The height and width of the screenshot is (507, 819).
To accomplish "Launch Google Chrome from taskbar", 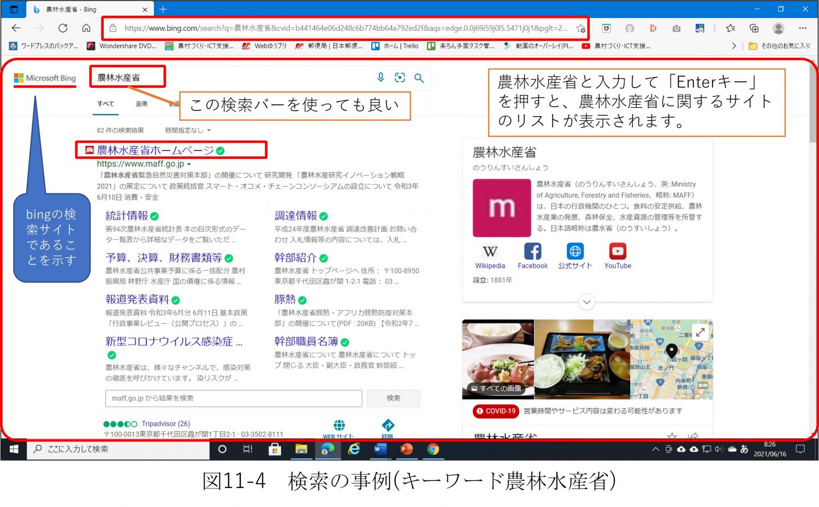I will (433, 449).
